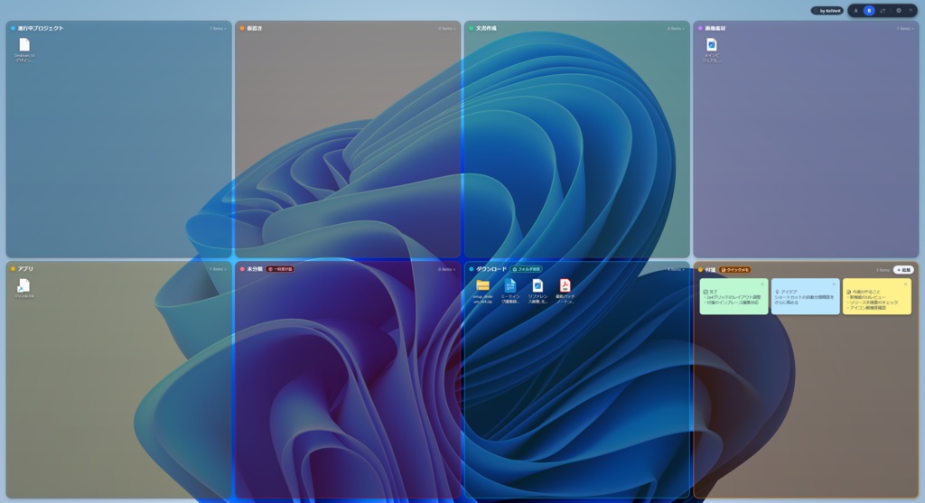The height and width of the screenshot is (503, 925).
Task: Close the blue アイデア sticky note
Action: coord(834,284)
